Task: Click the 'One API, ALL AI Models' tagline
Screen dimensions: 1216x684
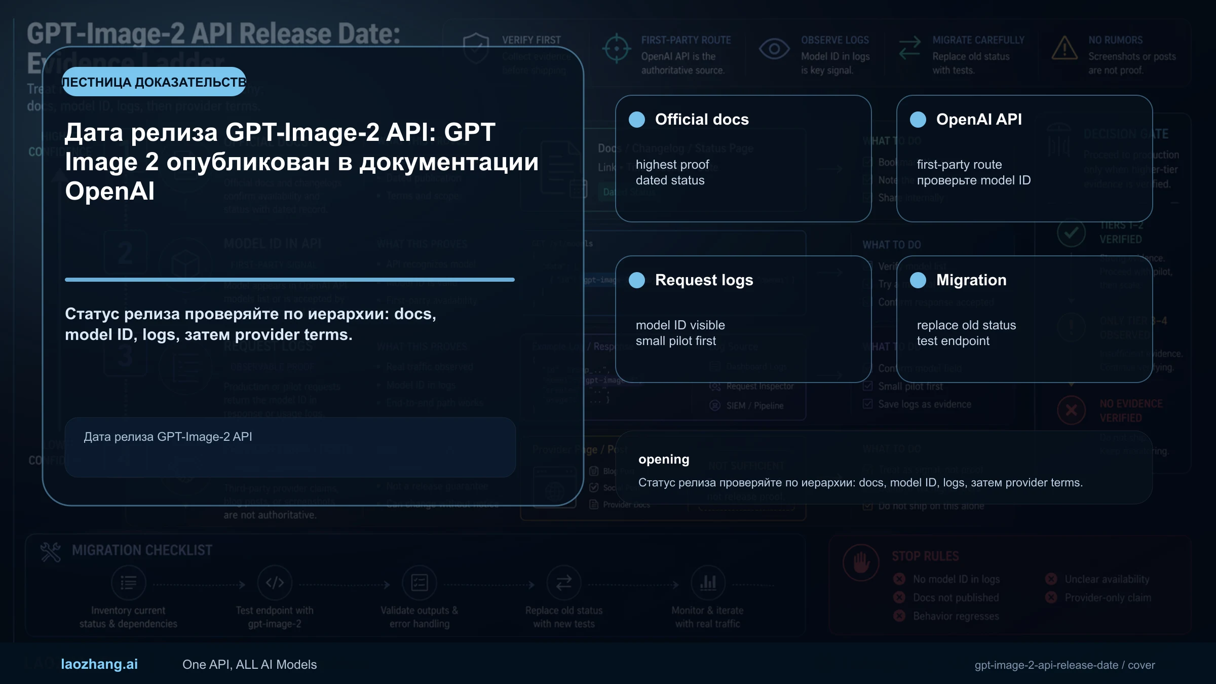Action: coord(249,665)
